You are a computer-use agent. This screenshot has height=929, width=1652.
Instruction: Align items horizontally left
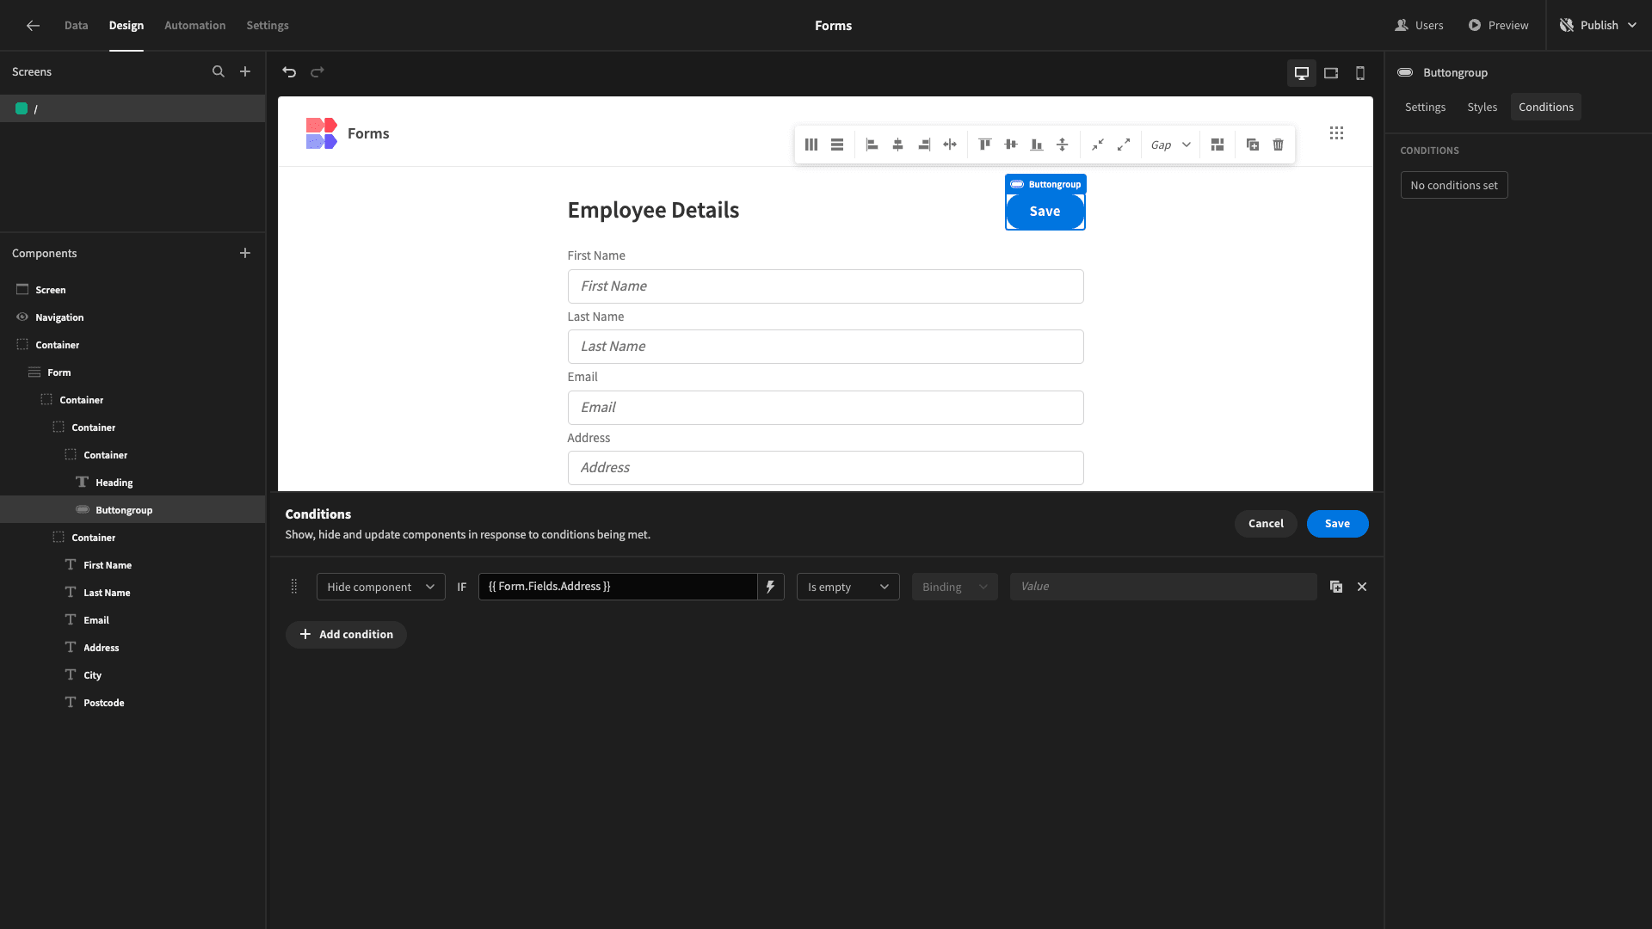click(872, 145)
